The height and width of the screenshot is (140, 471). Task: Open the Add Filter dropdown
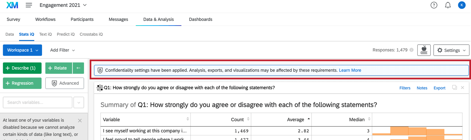pyautogui.click(x=63, y=50)
